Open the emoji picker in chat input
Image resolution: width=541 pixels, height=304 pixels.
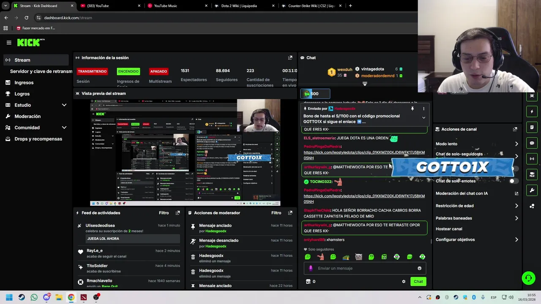coord(419,268)
